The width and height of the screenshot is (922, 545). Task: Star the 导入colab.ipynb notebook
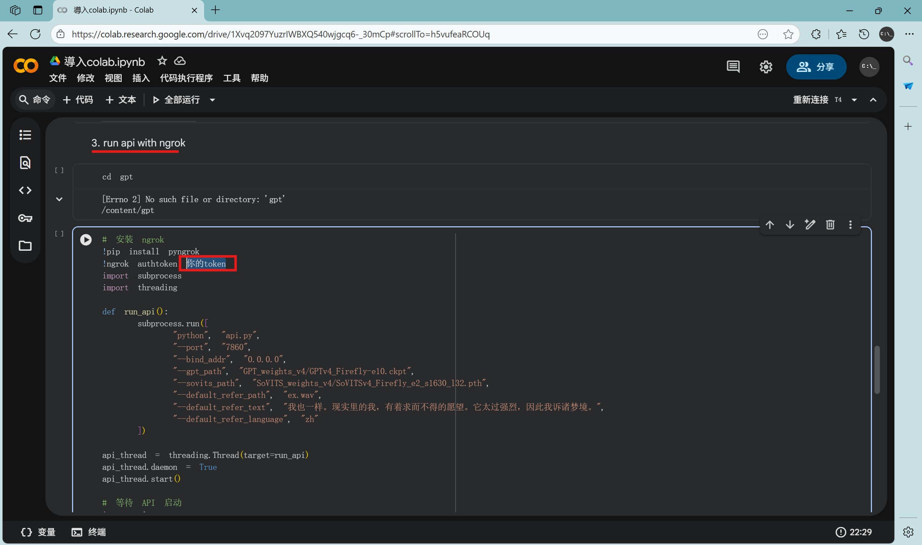coord(162,61)
